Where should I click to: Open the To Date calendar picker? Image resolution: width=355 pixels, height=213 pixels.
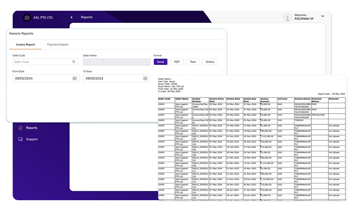click(x=145, y=78)
